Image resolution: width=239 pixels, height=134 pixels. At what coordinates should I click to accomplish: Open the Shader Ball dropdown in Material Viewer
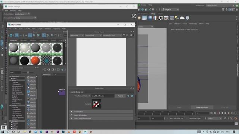[x=93, y=35]
